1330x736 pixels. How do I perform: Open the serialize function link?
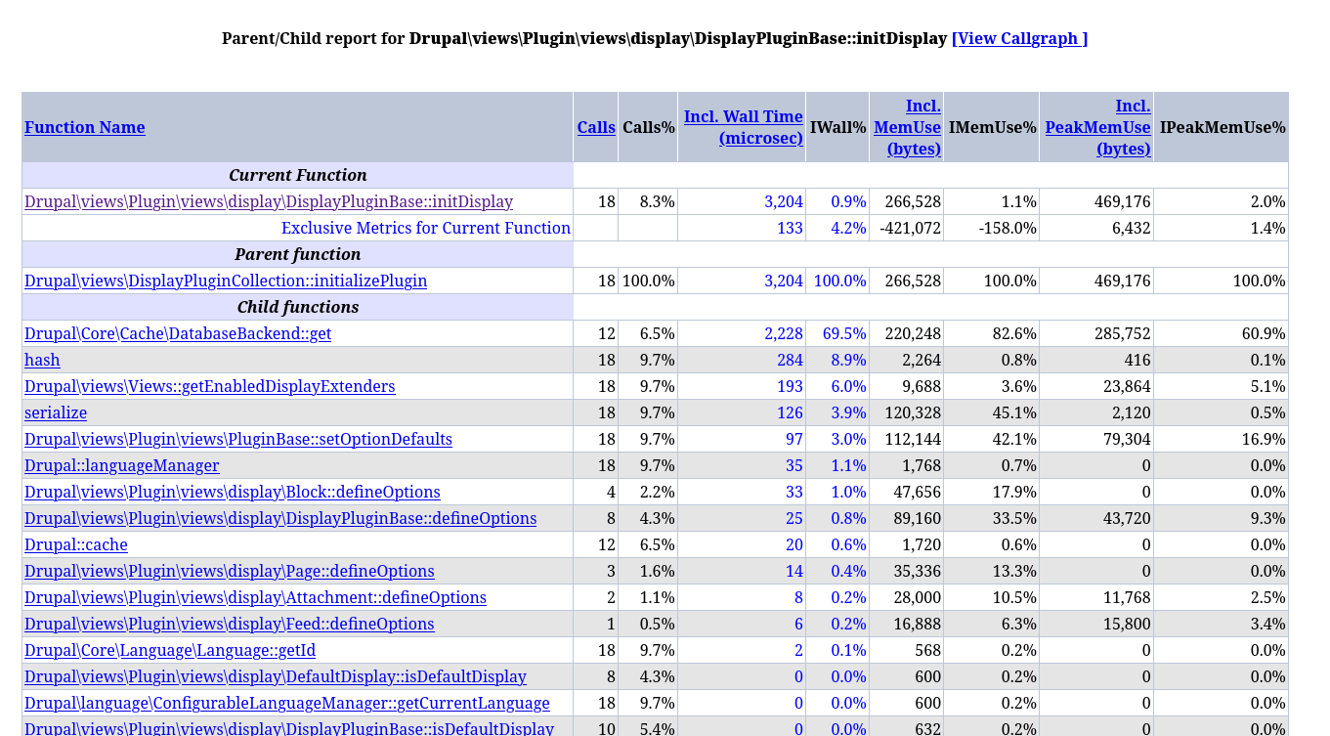pos(56,412)
